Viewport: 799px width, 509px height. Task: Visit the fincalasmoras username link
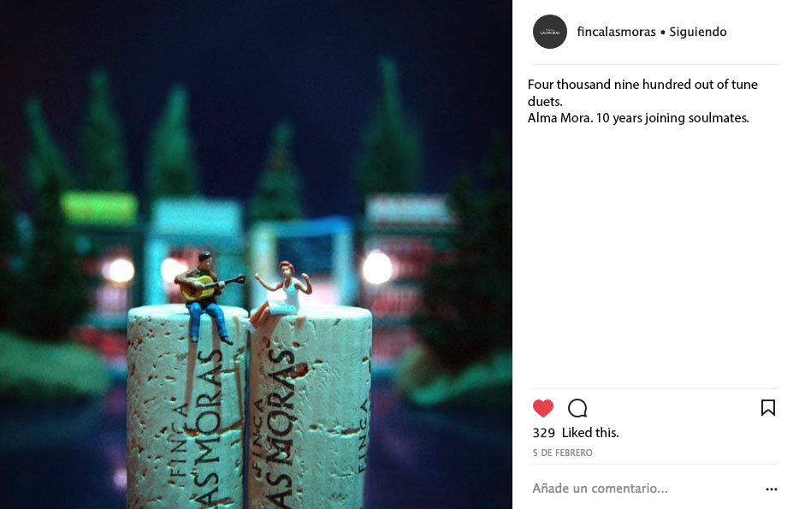tap(616, 32)
